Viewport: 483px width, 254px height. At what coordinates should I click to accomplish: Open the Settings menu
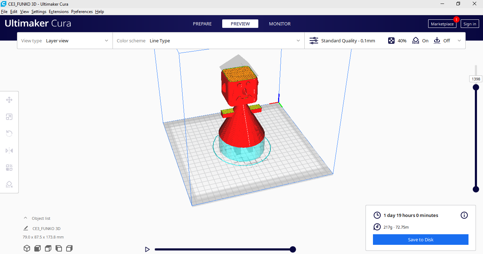(x=39, y=12)
